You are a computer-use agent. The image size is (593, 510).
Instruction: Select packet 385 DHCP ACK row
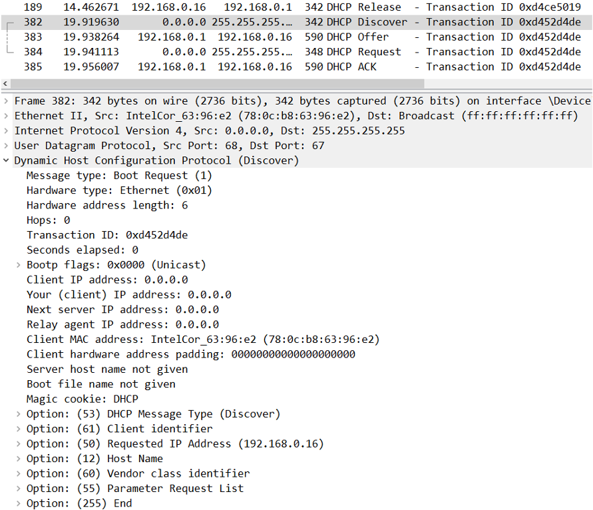[x=266, y=67]
